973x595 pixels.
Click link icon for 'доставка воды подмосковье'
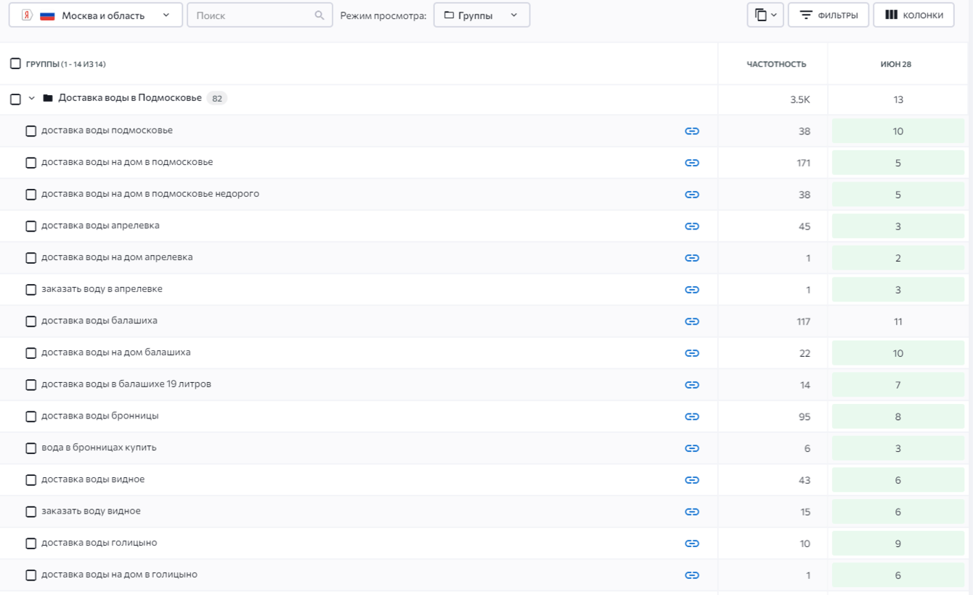(691, 131)
